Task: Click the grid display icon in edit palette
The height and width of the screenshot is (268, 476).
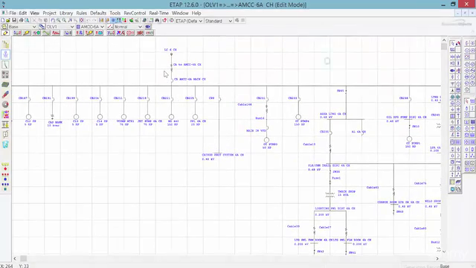Action: pos(452,182)
